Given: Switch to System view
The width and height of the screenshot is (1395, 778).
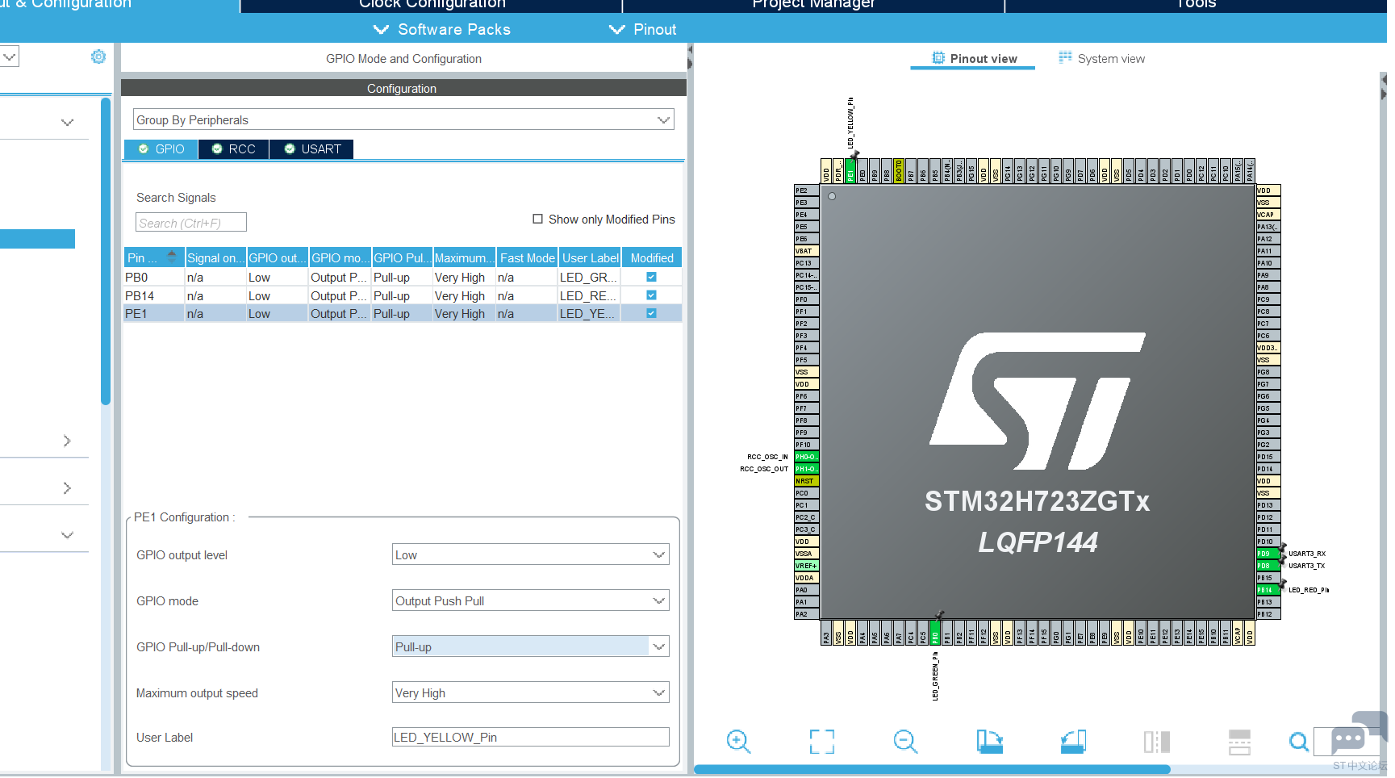Looking at the screenshot, I should pos(1101,58).
